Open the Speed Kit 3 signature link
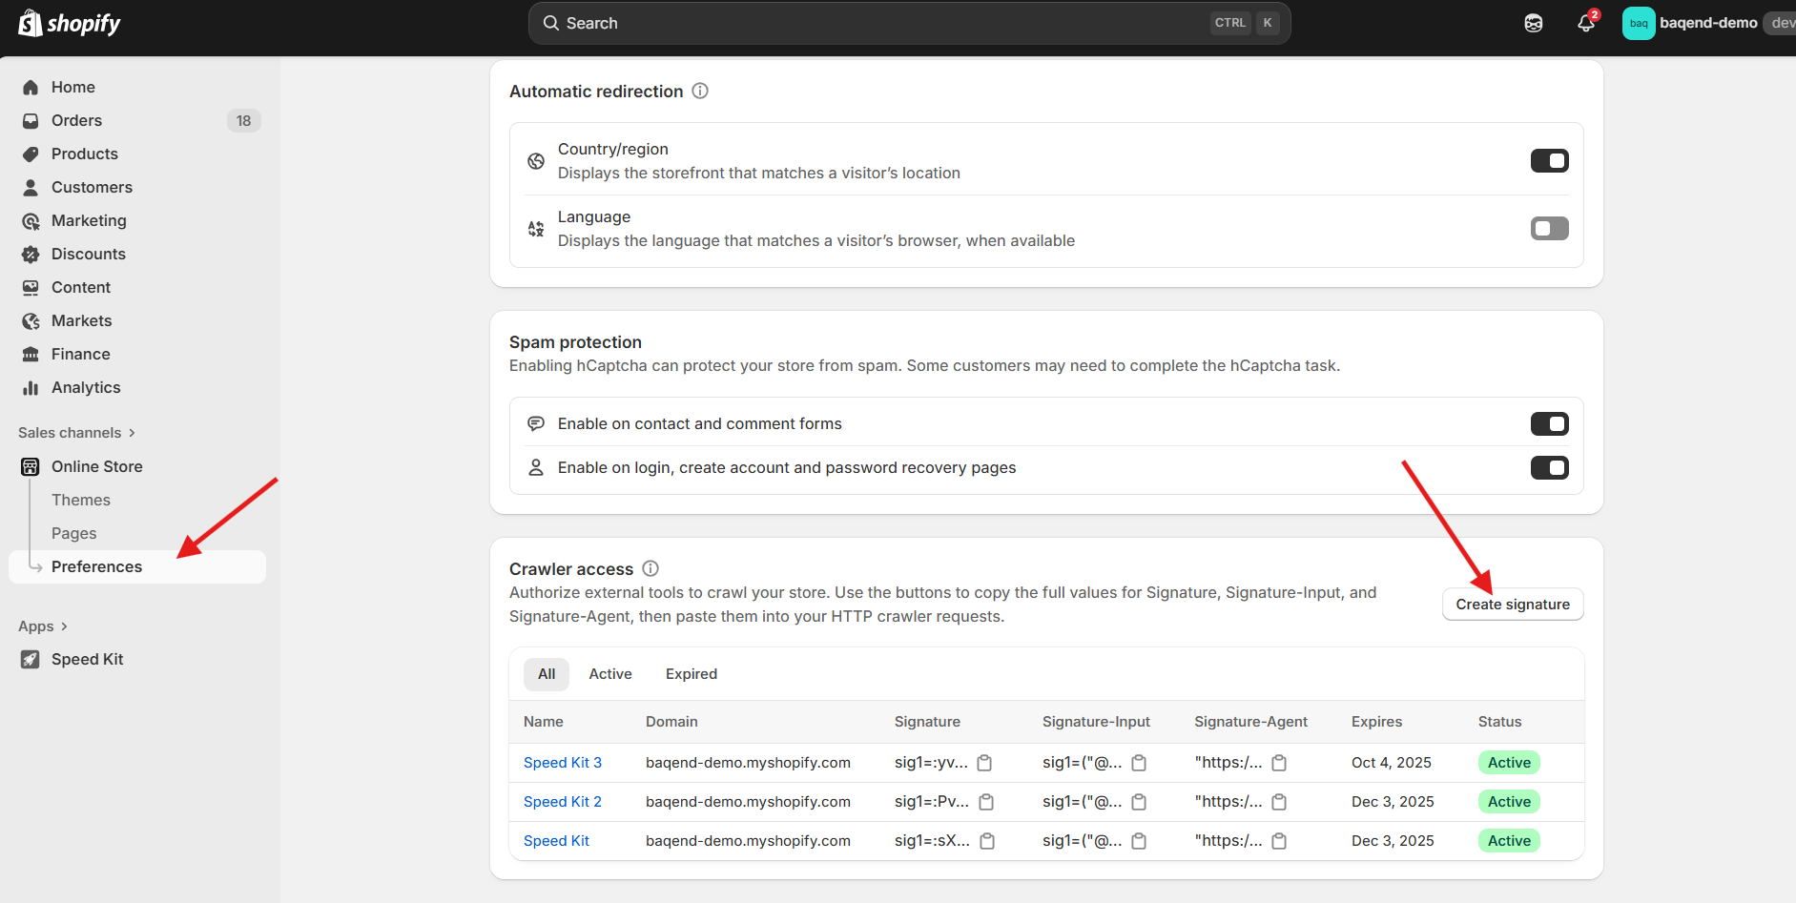This screenshot has height=903, width=1796. click(x=562, y=763)
